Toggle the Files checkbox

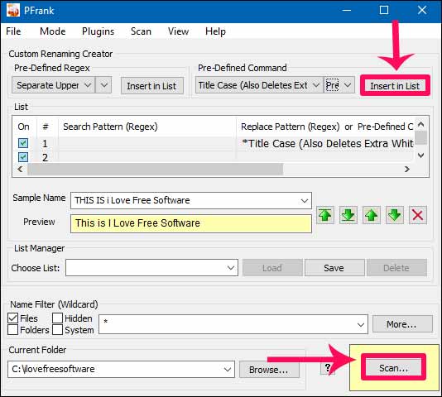coord(12,318)
